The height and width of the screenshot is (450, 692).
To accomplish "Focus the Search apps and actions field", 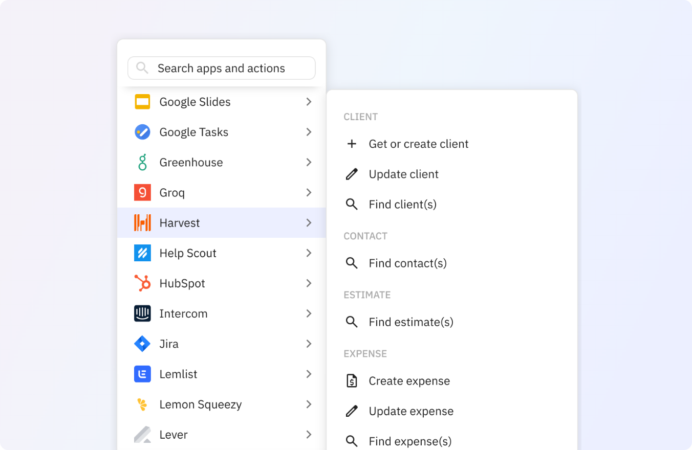I will [x=221, y=68].
